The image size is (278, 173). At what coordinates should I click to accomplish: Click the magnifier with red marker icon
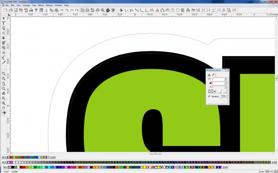click(103, 10)
